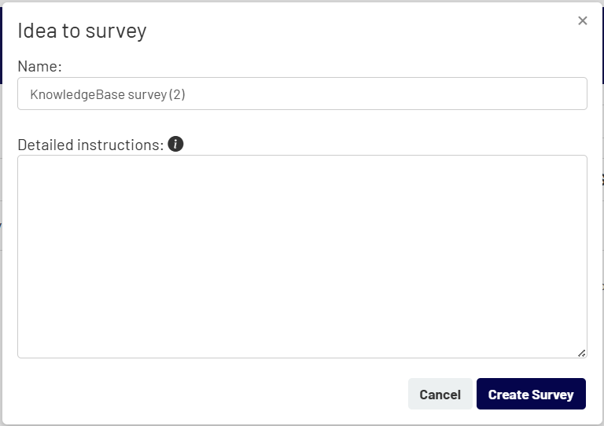
Task: Abort survey creation with the gray button
Action: tap(440, 394)
